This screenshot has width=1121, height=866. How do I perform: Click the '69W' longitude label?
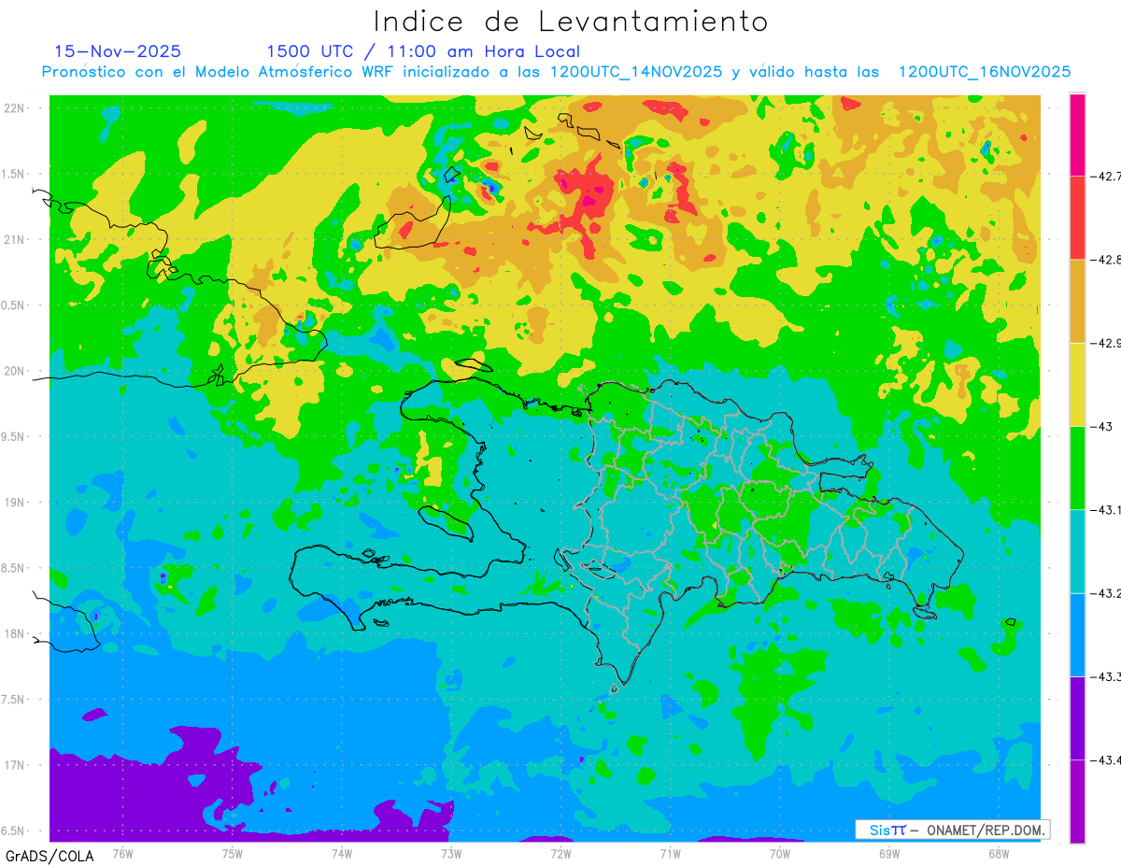pos(889,852)
